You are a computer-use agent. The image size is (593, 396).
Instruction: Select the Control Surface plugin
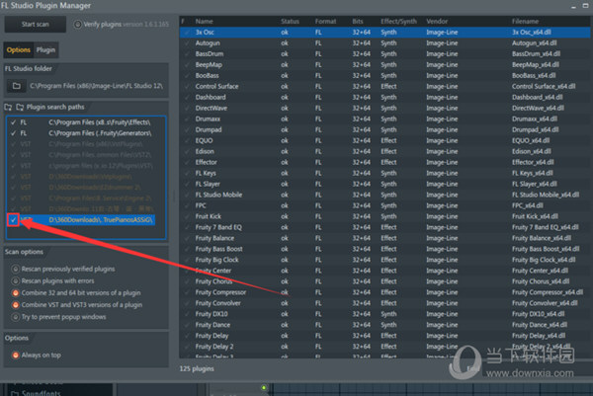click(384, 87)
